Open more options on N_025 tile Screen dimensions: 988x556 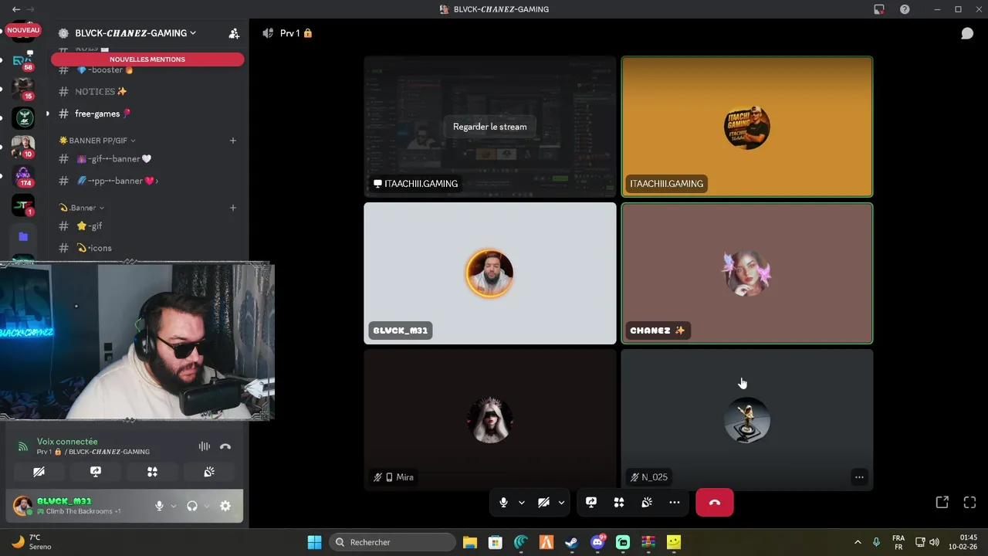[859, 477]
